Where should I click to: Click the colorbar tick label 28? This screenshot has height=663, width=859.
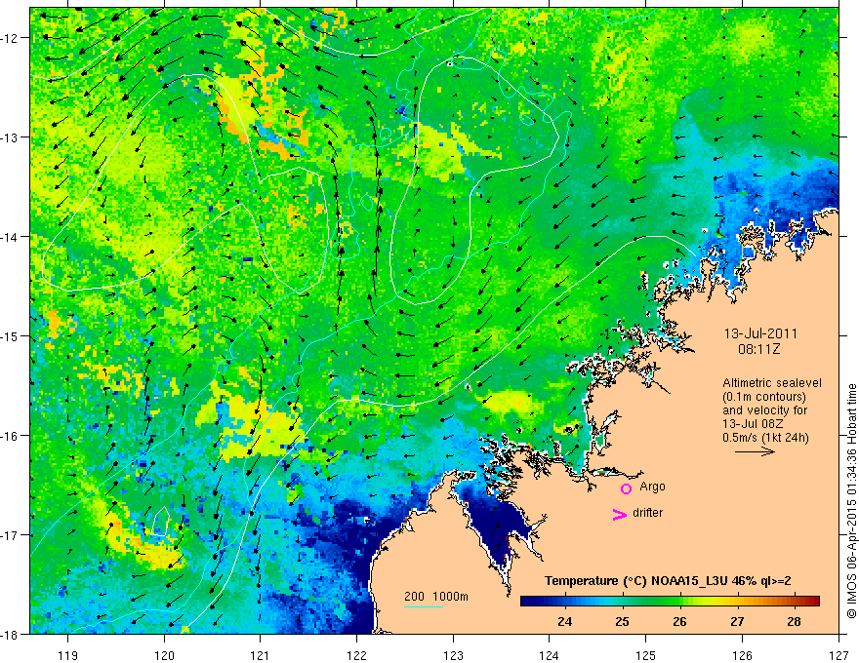click(794, 621)
